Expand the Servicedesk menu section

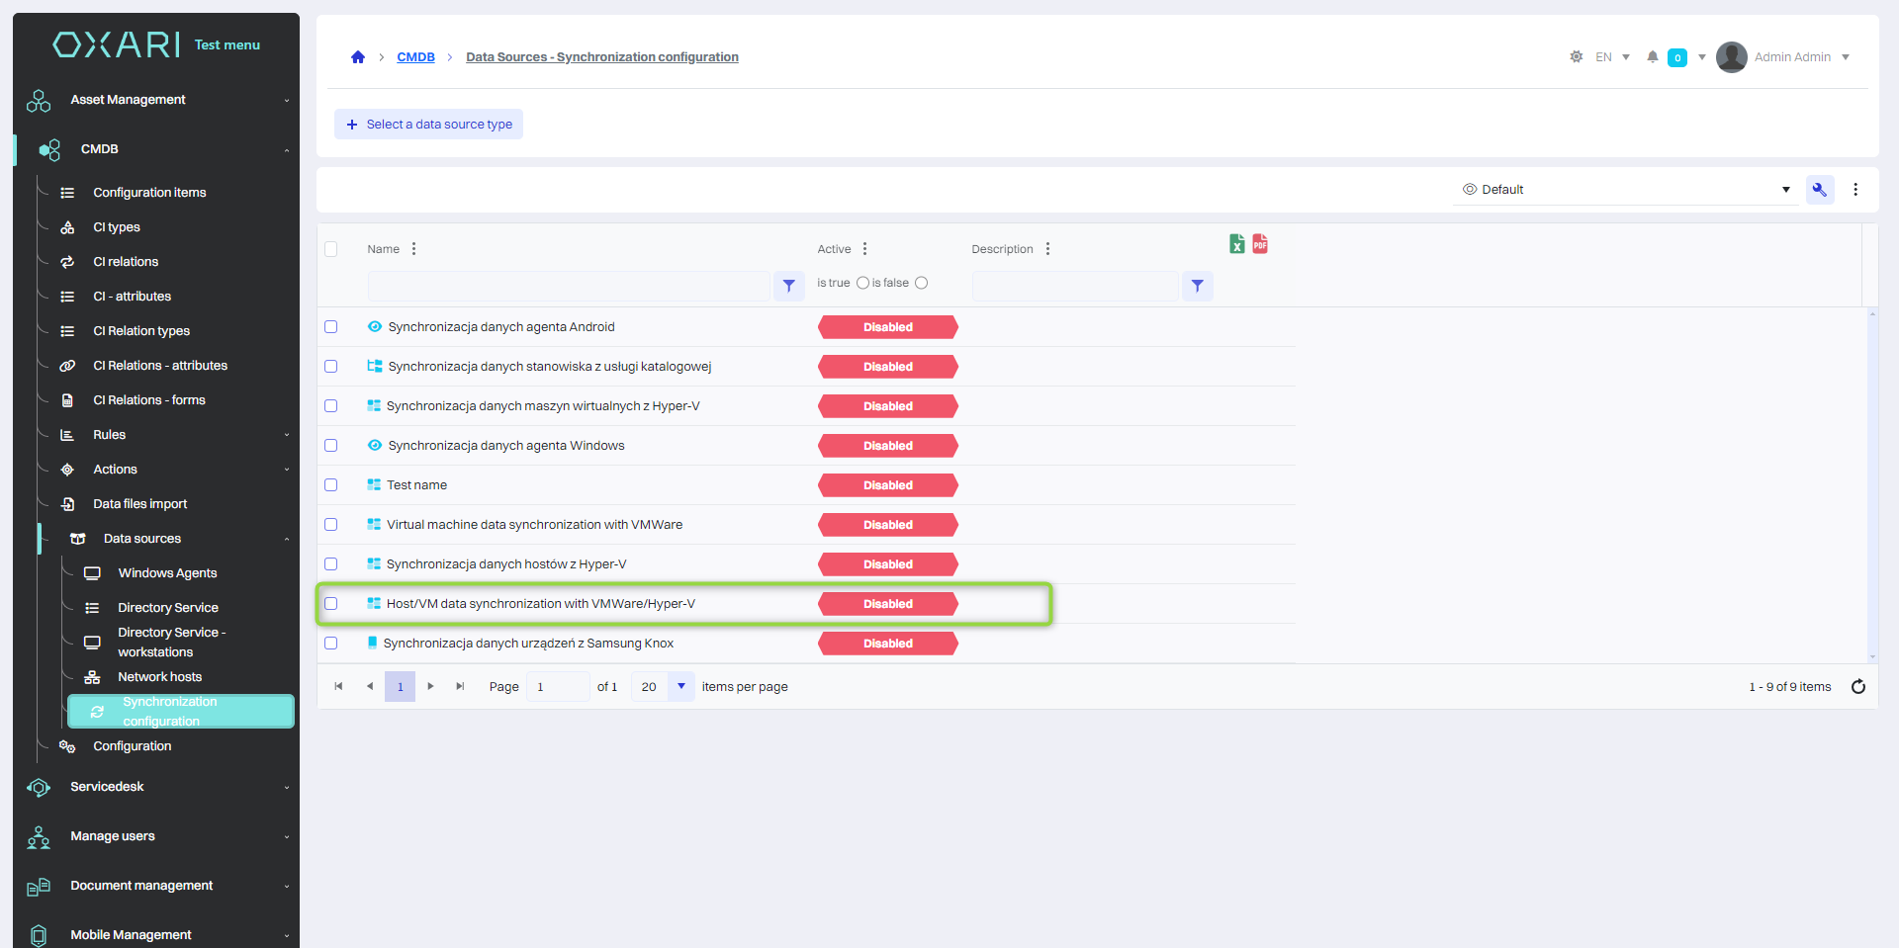coord(158,787)
